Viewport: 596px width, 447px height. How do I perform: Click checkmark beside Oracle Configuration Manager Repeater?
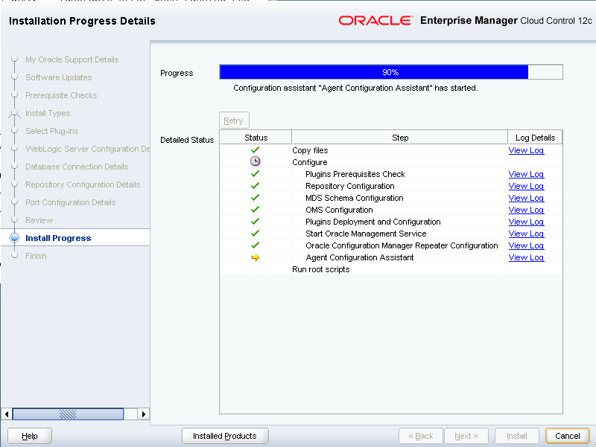[255, 245]
